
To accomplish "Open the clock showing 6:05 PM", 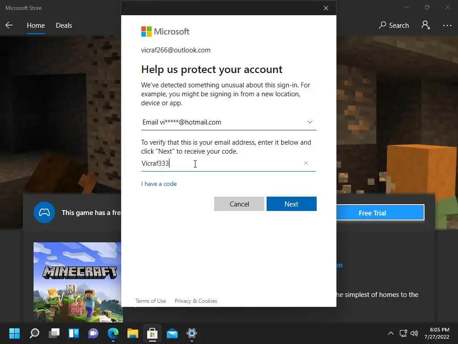I will (x=437, y=333).
